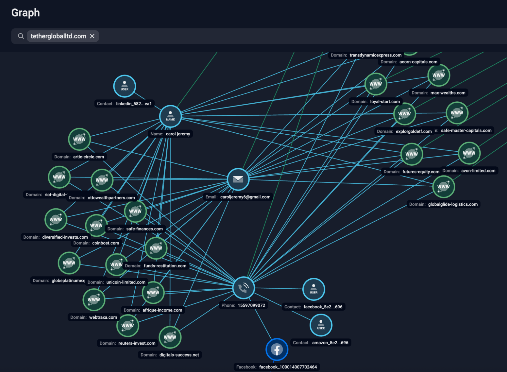Click the loyal-start.com domain node
The width and height of the screenshot is (507, 372).
(376, 84)
